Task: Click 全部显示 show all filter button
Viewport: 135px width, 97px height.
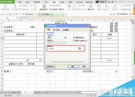Action: click(24, 6)
